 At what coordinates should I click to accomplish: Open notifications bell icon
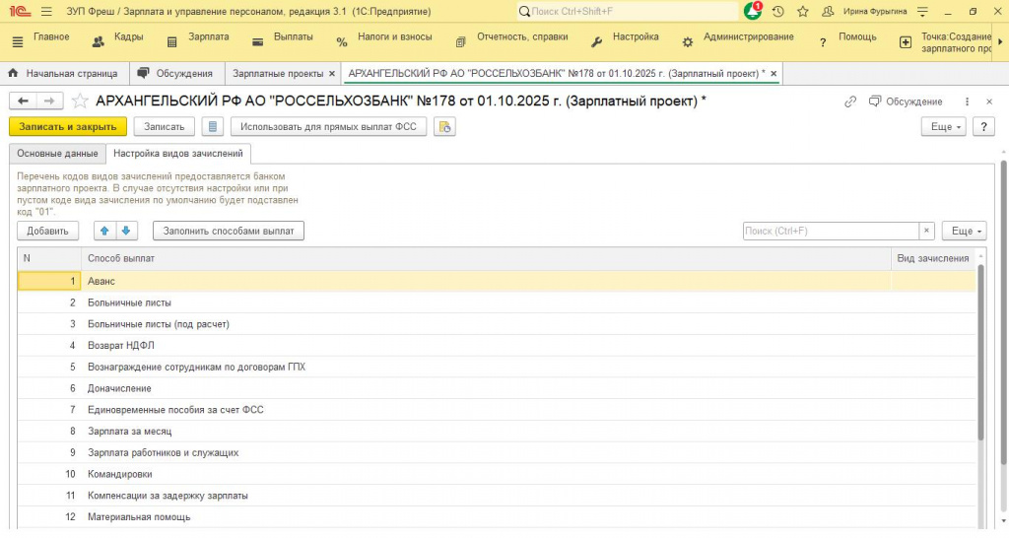(x=752, y=11)
